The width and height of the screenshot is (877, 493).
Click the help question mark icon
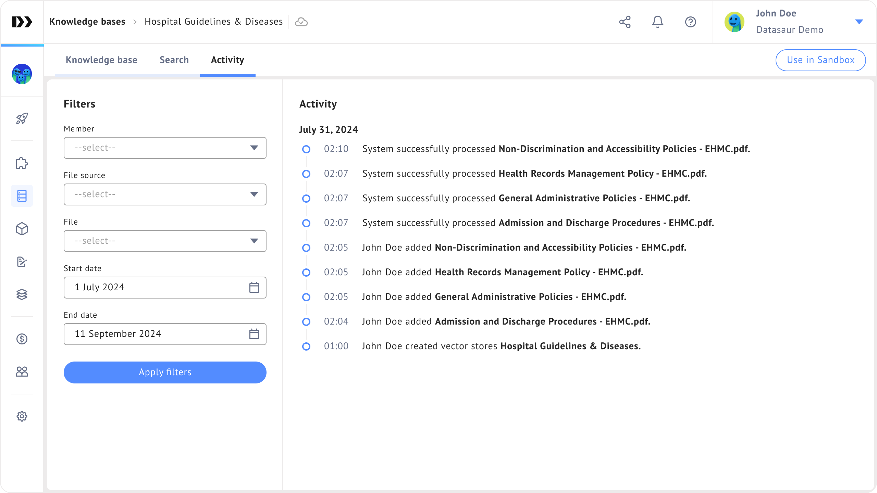690,22
